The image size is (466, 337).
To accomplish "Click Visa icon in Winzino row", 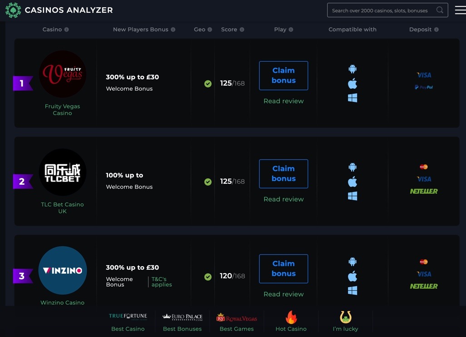I will tap(424, 274).
